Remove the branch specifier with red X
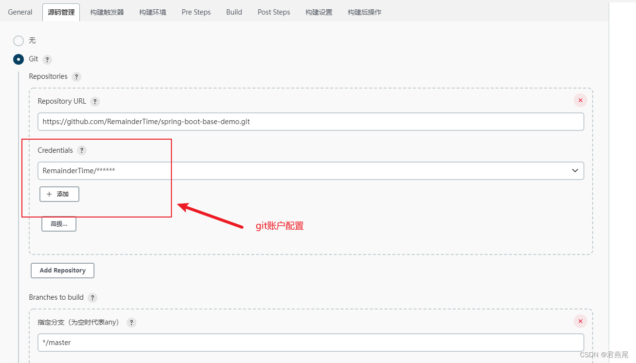The width and height of the screenshot is (636, 363). pyautogui.click(x=580, y=321)
